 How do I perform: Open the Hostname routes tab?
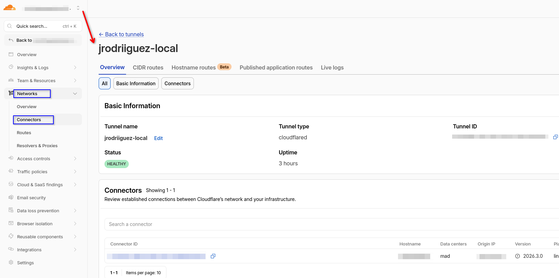pos(201,67)
